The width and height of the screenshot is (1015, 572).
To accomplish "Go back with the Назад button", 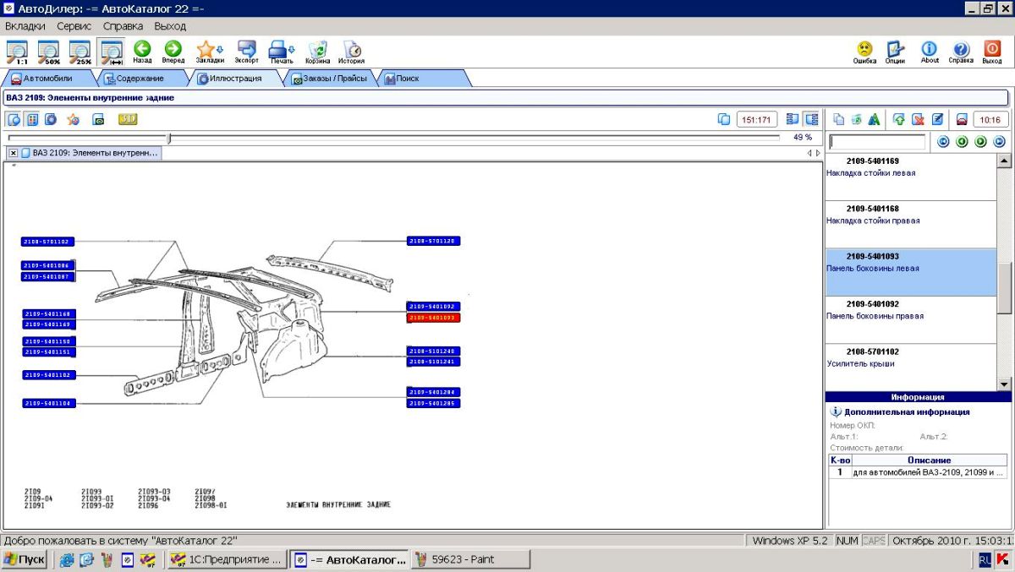I will pos(142,52).
